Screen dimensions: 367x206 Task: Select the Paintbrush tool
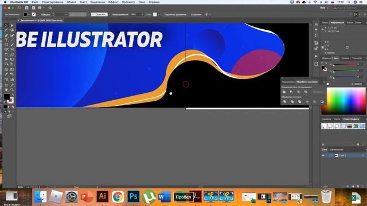(12, 45)
